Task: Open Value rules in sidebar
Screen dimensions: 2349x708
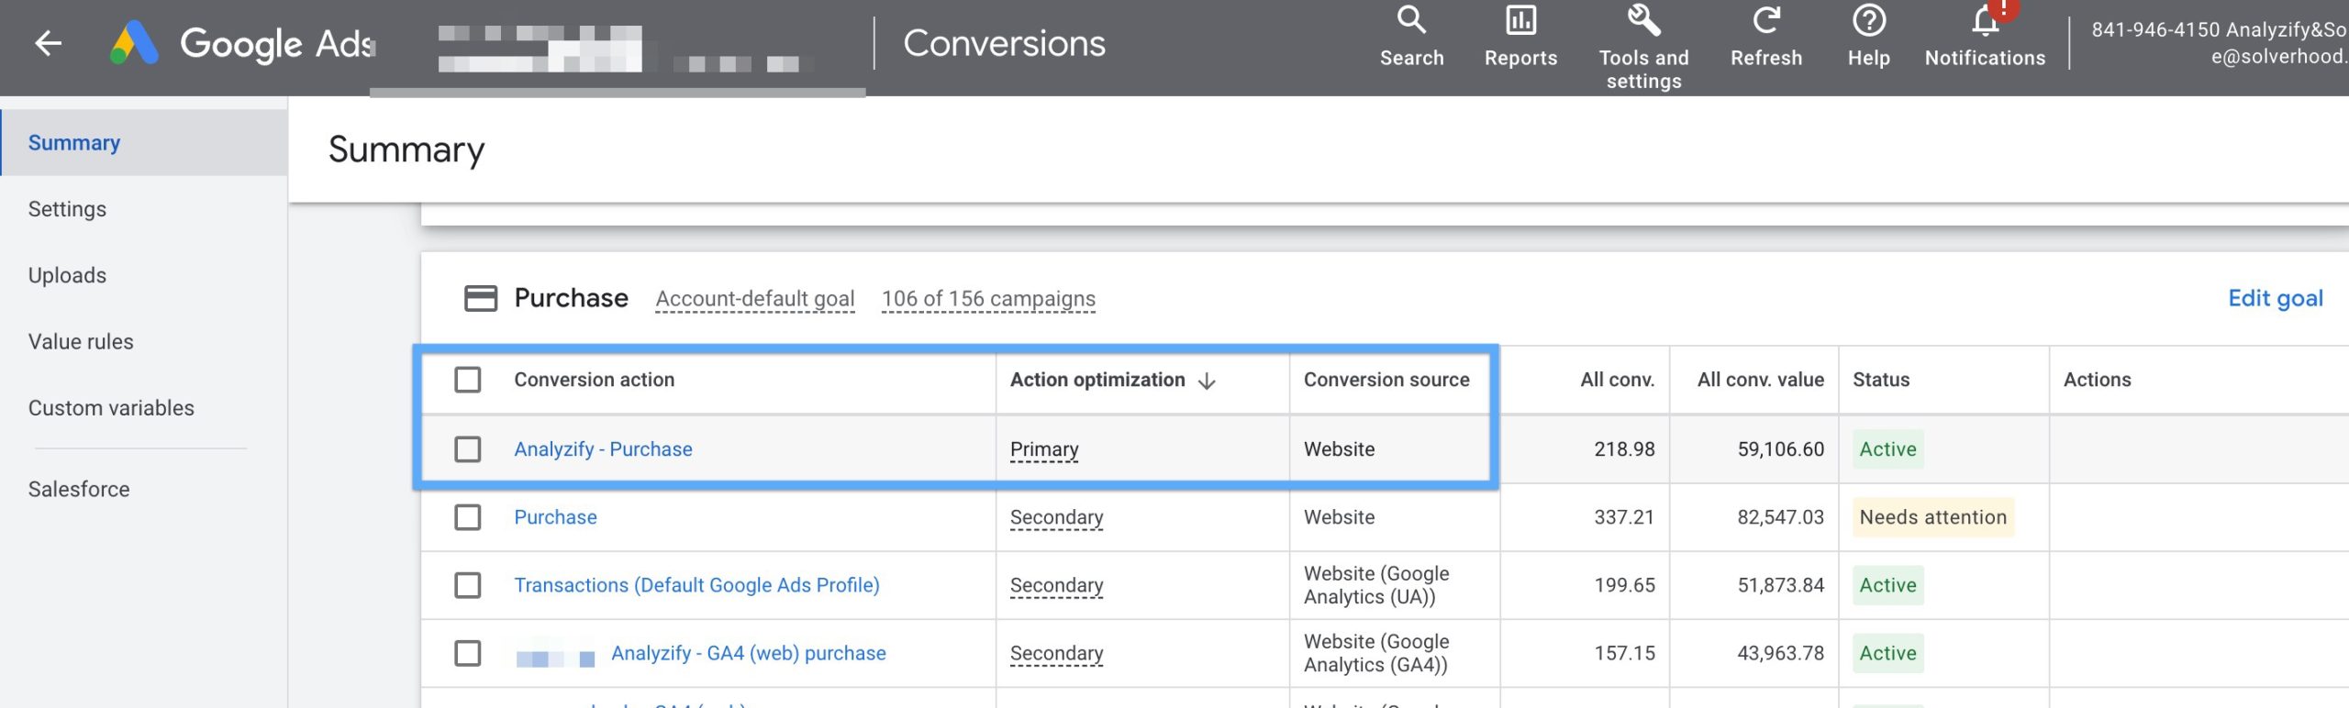Action: pyautogui.click(x=81, y=341)
